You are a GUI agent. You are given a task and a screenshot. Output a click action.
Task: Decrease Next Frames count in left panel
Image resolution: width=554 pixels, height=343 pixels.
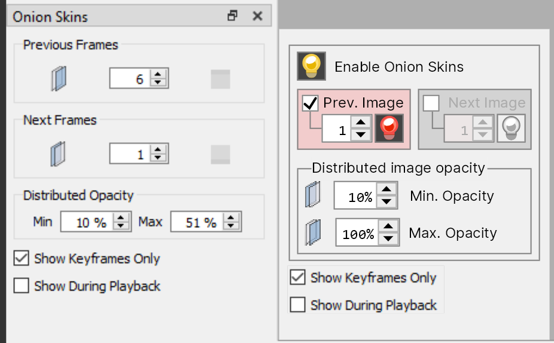pyautogui.click(x=158, y=158)
